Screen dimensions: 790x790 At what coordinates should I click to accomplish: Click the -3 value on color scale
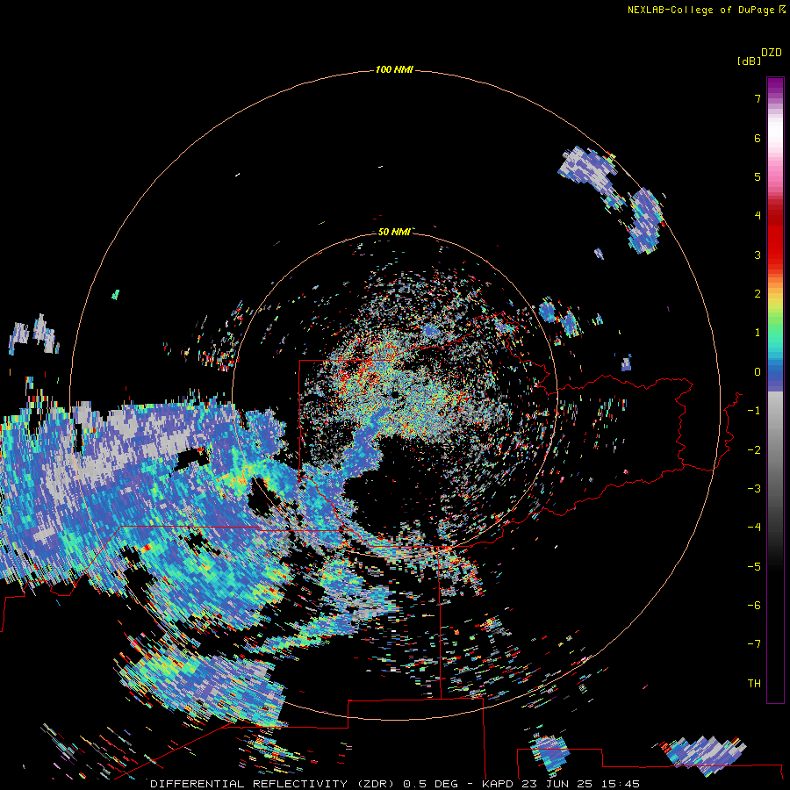754,488
